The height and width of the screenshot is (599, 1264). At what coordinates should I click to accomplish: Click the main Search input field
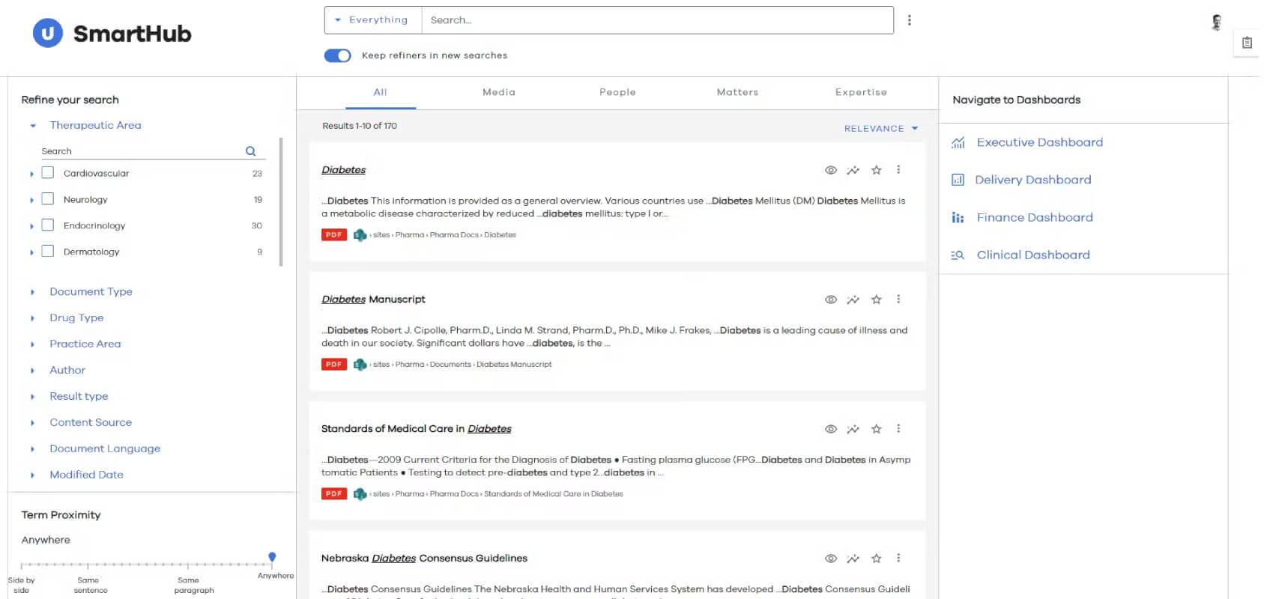coord(657,20)
